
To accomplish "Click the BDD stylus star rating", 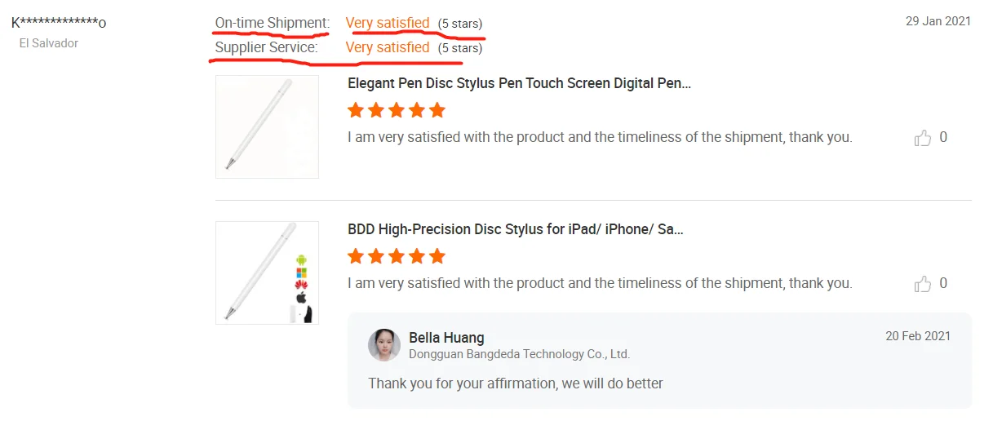I will coord(397,256).
